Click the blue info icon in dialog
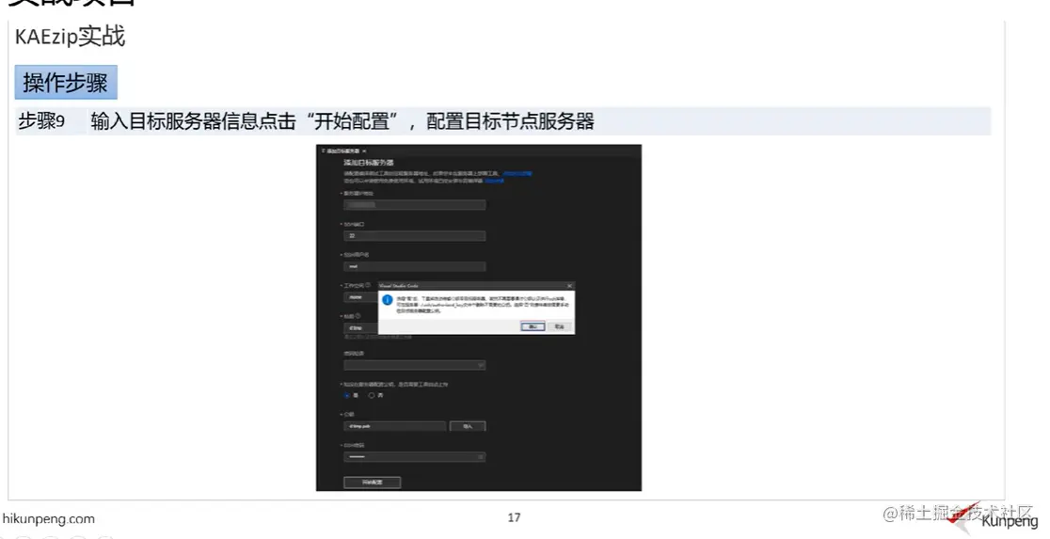The width and height of the screenshot is (1050, 539). [x=387, y=301]
